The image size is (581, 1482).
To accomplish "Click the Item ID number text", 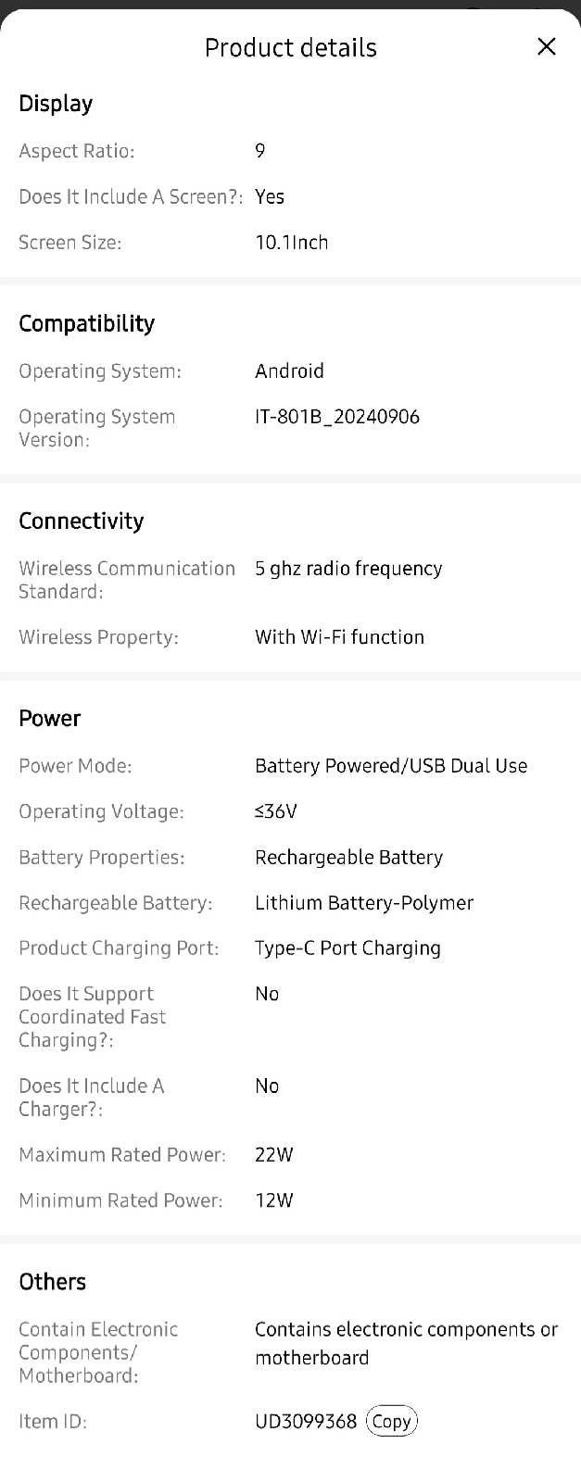I will coord(305,1421).
